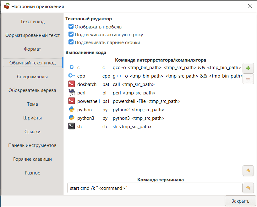Click the python3 snake icon
The image size is (257, 207).
pos(72,118)
